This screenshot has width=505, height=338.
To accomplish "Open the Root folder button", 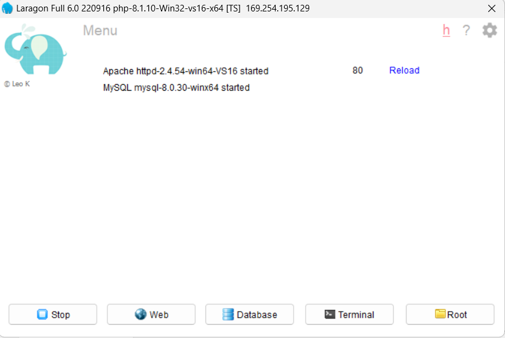I will pyautogui.click(x=450, y=314).
